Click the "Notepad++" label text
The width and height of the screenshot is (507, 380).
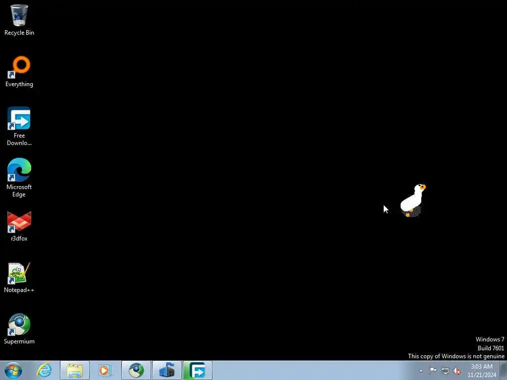pyautogui.click(x=19, y=290)
